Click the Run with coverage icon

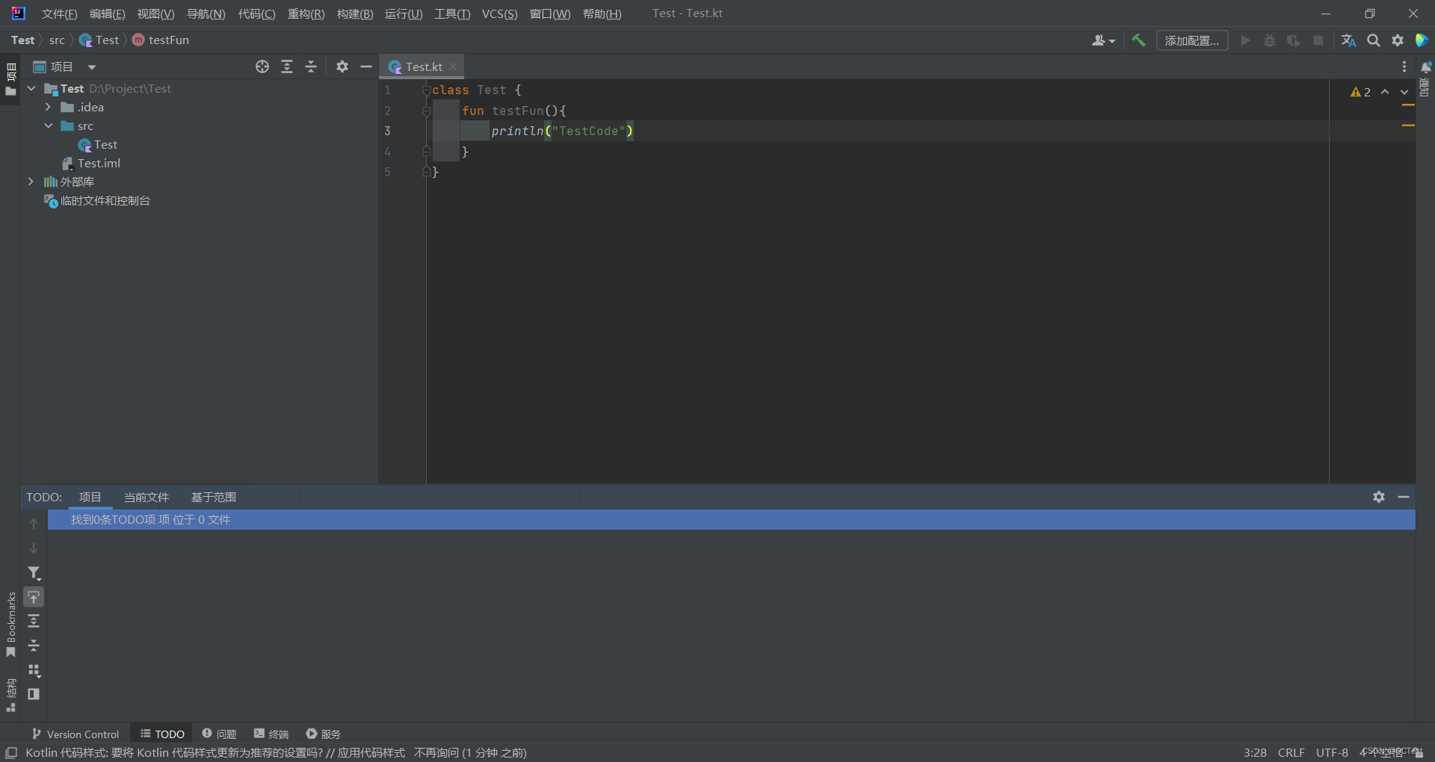tap(1294, 40)
